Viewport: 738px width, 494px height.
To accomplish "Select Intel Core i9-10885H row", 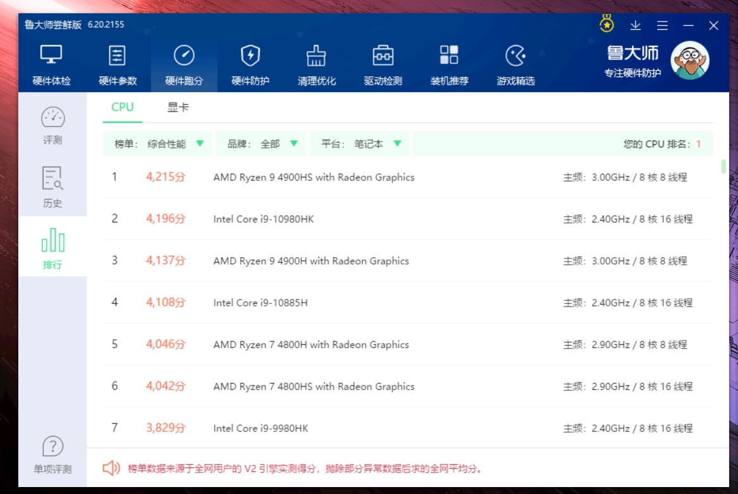I will [408, 303].
